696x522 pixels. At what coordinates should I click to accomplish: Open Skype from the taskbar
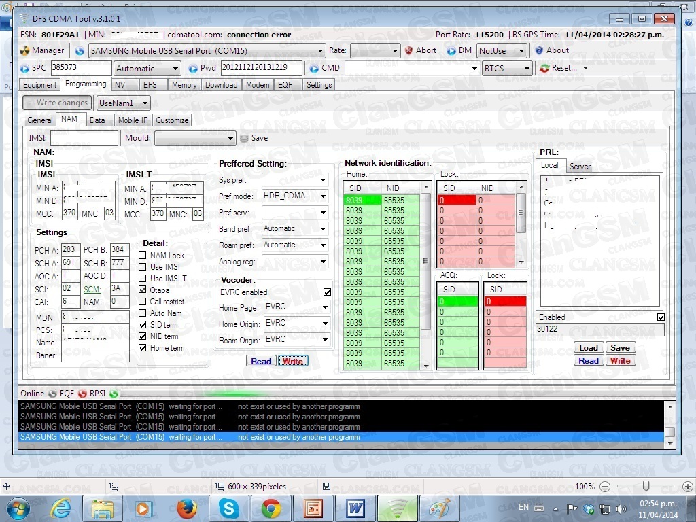pyautogui.click(x=229, y=508)
